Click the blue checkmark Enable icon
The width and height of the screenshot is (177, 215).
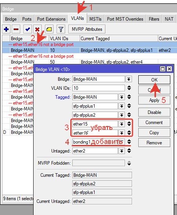pos(28,29)
